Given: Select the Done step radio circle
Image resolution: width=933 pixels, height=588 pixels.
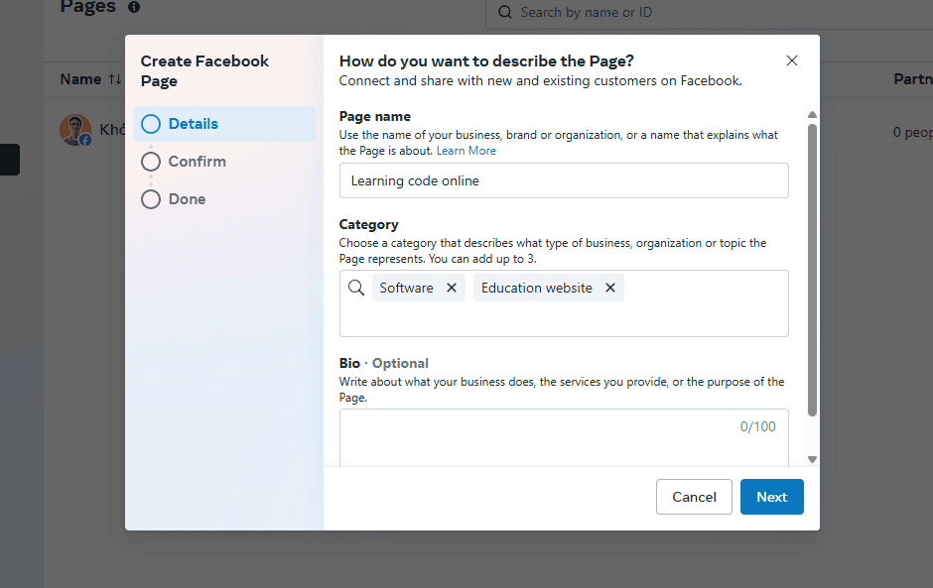Looking at the screenshot, I should point(150,198).
